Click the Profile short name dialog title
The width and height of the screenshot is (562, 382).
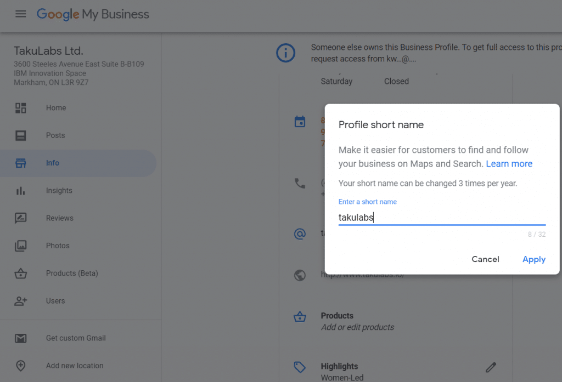(x=381, y=124)
